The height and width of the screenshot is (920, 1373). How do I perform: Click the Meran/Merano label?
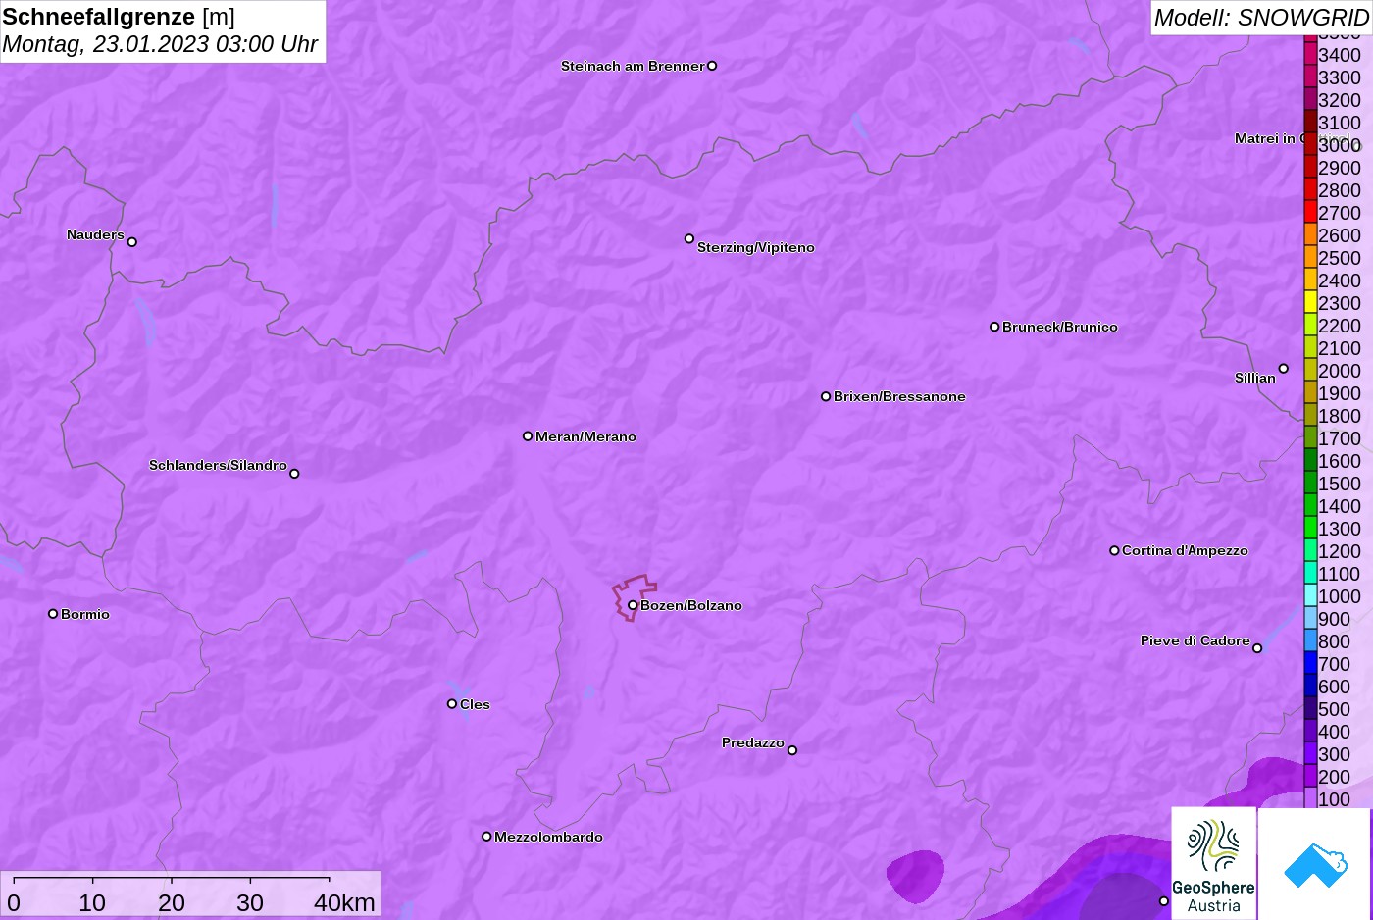[x=585, y=436]
